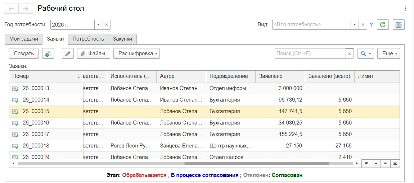Click the Автор column header

[x=181, y=76]
